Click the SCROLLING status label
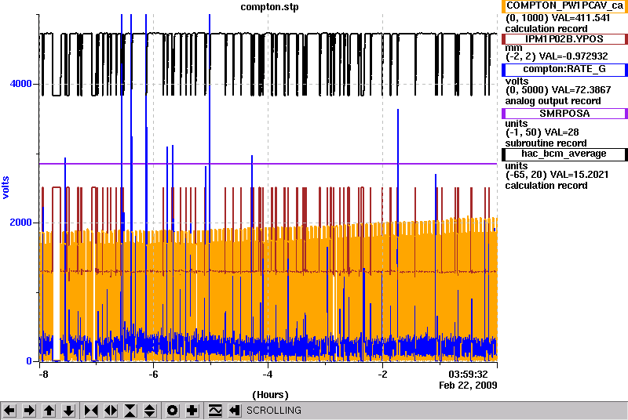This screenshot has height=420, width=628. [x=274, y=411]
